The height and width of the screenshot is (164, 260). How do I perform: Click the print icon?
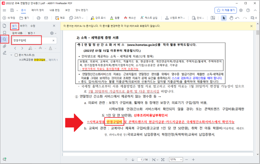38,18
